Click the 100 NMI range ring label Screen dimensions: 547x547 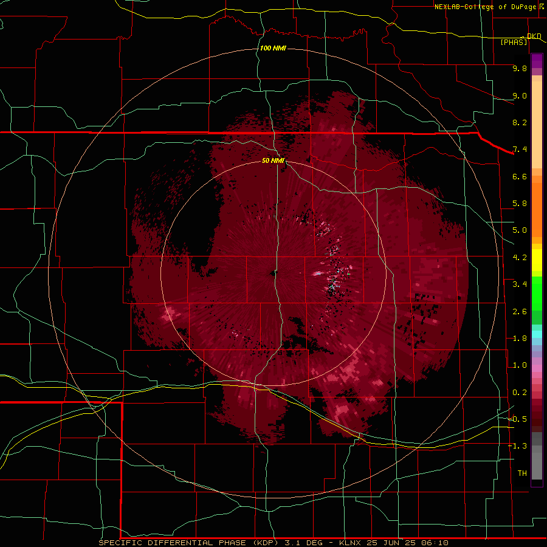(273, 48)
